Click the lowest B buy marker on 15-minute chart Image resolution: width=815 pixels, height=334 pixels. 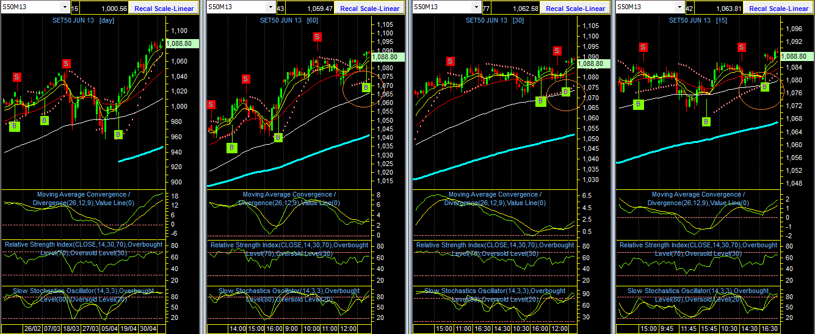706,122
